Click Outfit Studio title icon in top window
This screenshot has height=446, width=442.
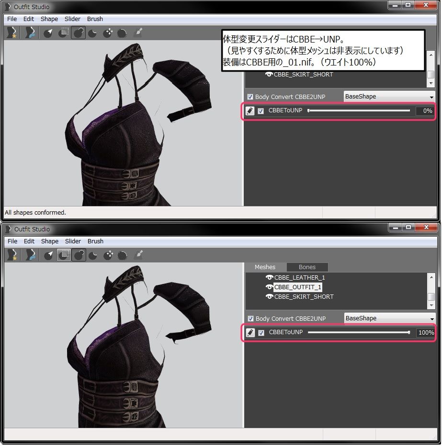(x=8, y=7)
